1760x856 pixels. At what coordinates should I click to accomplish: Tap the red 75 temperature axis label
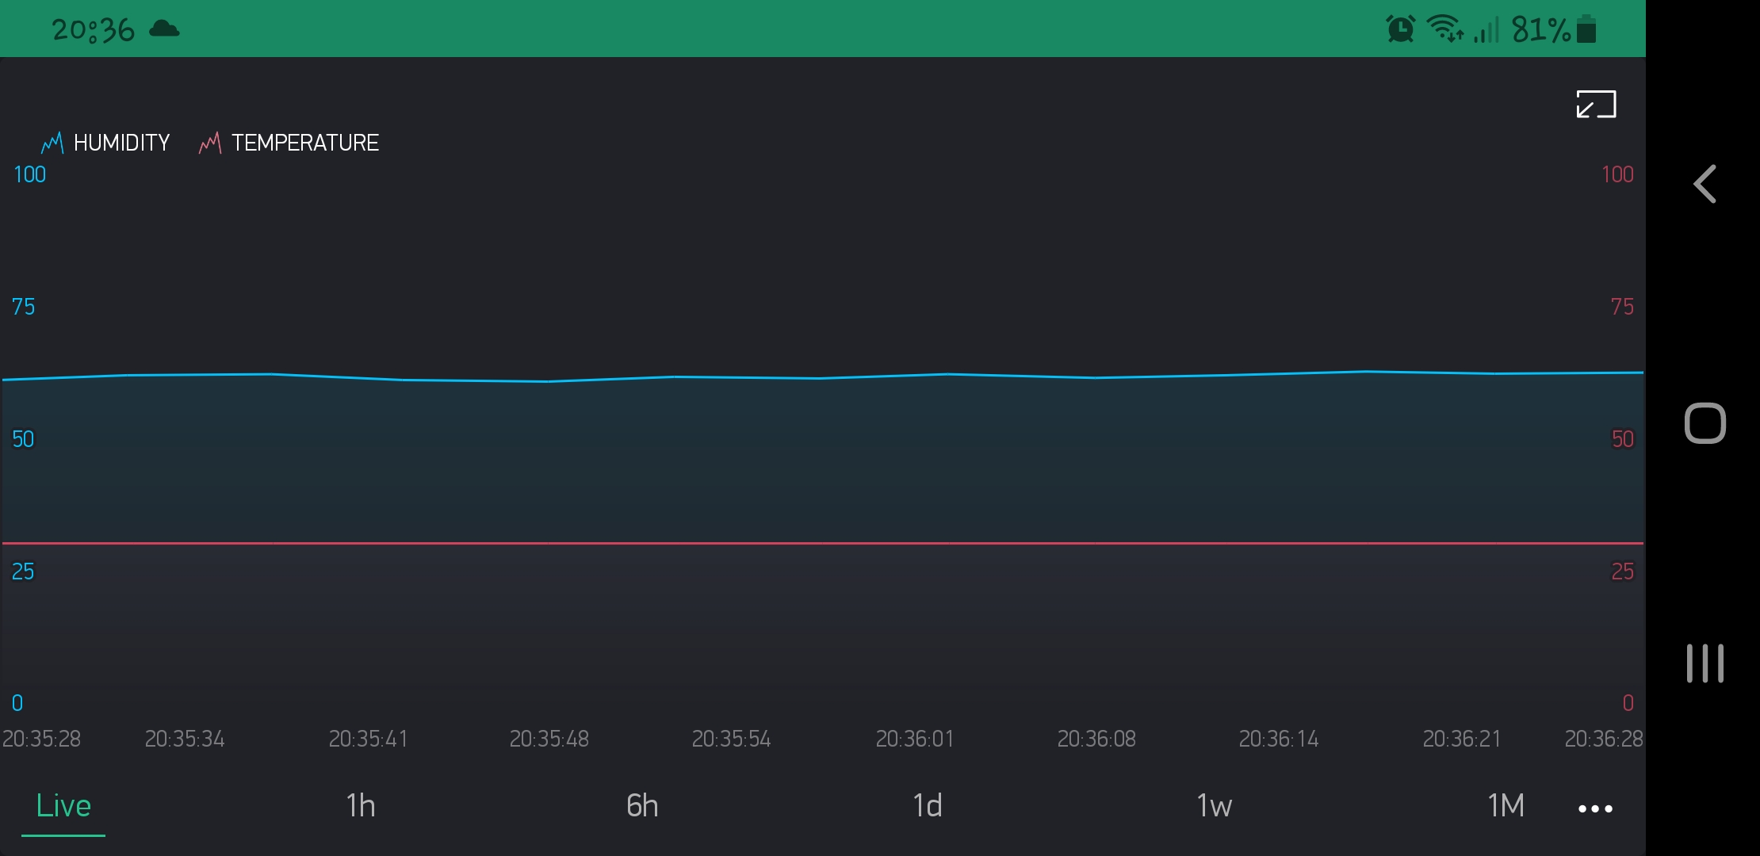coord(1622,307)
